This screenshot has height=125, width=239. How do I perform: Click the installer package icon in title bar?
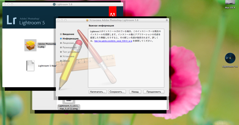[87, 20]
